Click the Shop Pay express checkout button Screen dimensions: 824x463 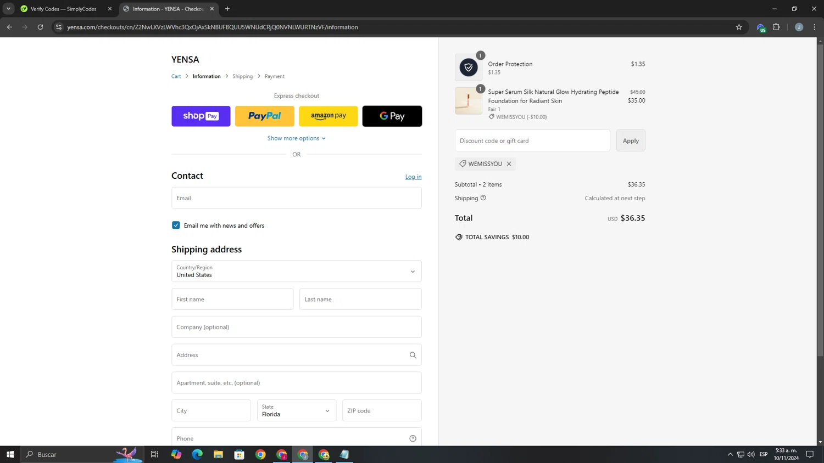201,116
